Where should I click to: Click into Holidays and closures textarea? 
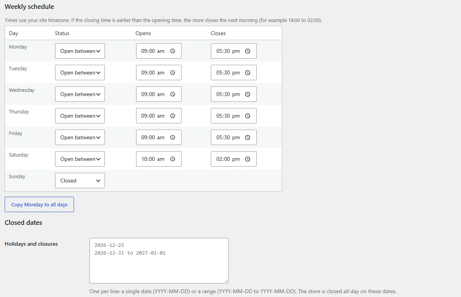pos(159,260)
